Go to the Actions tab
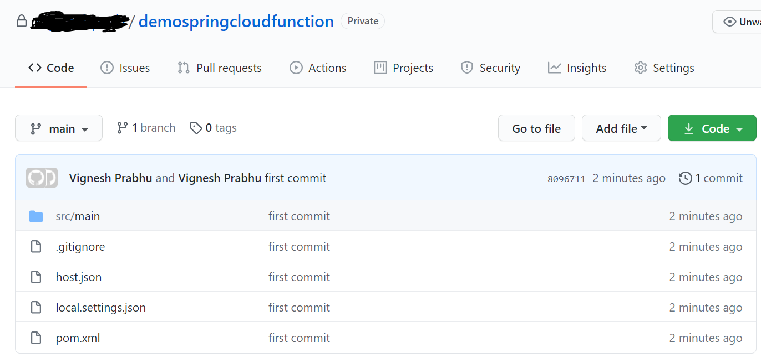This screenshot has width=761, height=363. click(318, 68)
